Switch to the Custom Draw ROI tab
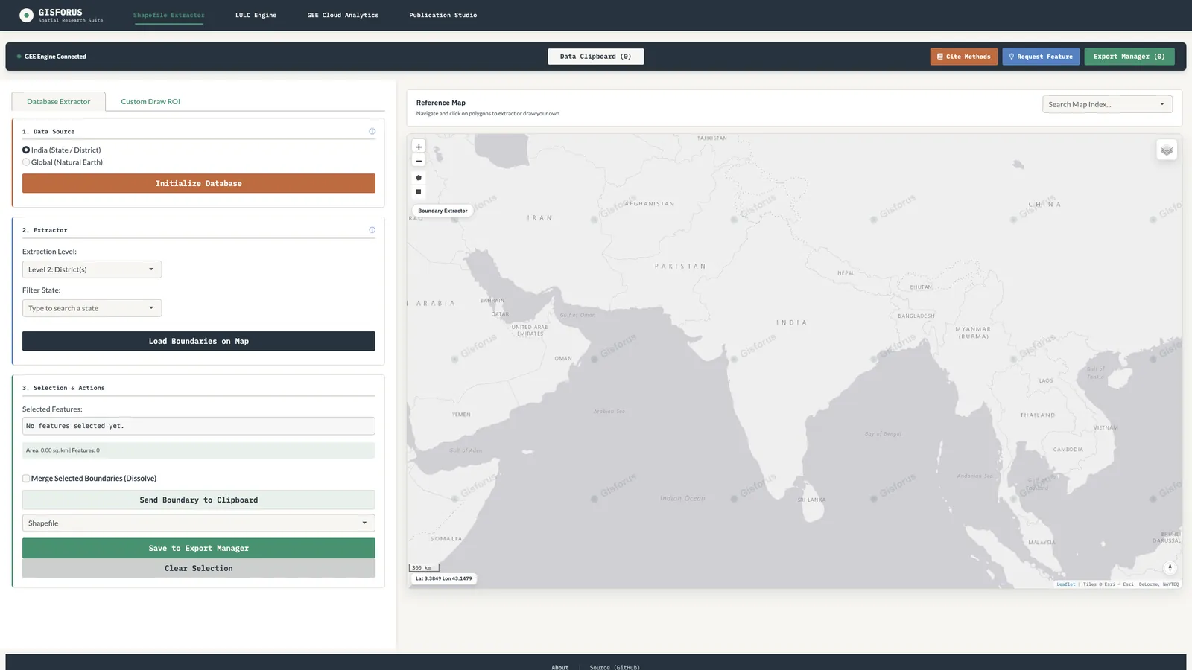 pos(150,102)
